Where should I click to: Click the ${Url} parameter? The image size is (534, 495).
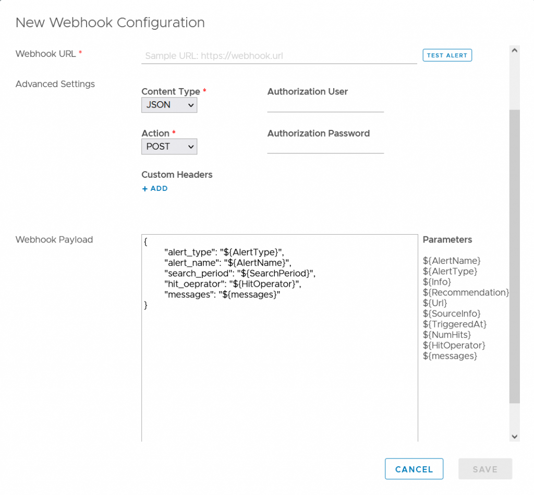[x=435, y=303]
